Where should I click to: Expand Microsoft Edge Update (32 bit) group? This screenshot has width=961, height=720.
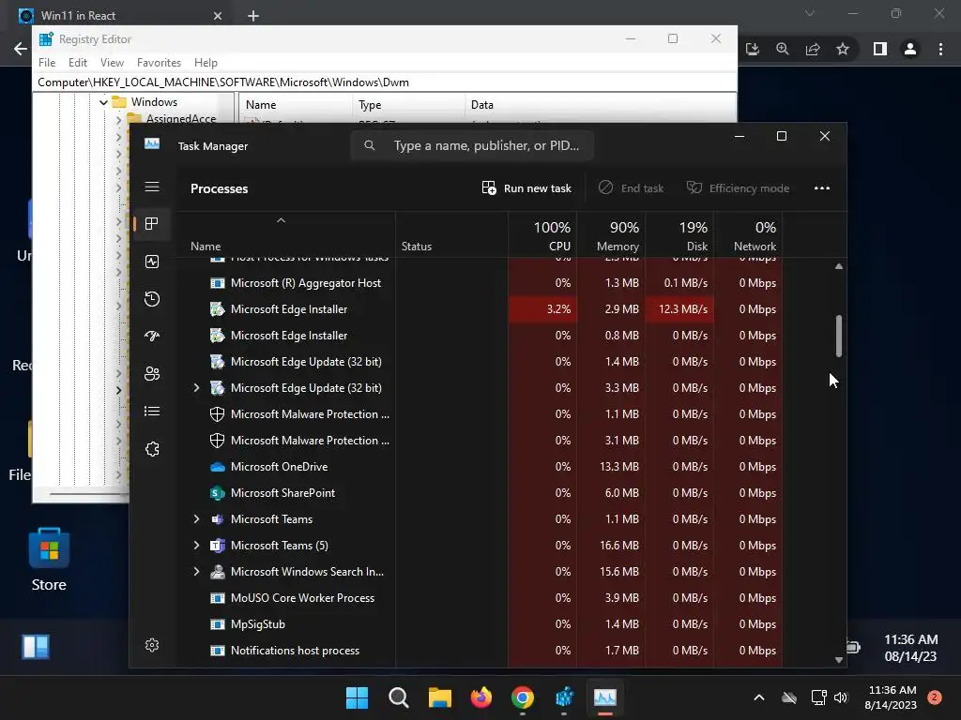[x=196, y=387]
